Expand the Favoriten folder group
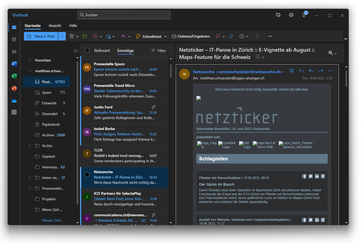 (30, 60)
